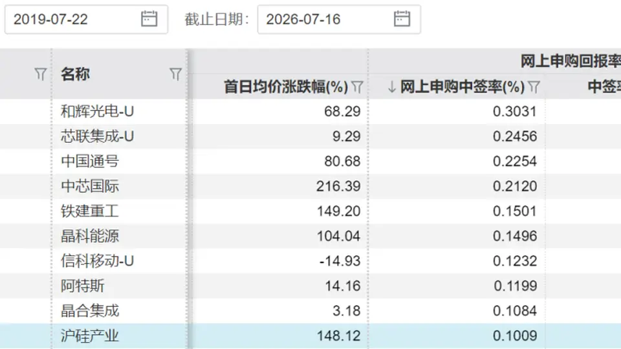Click the value 3.18 for 晶合集成
The height and width of the screenshot is (349, 621).
tap(346, 311)
